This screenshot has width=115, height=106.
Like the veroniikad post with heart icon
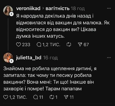[18, 45]
